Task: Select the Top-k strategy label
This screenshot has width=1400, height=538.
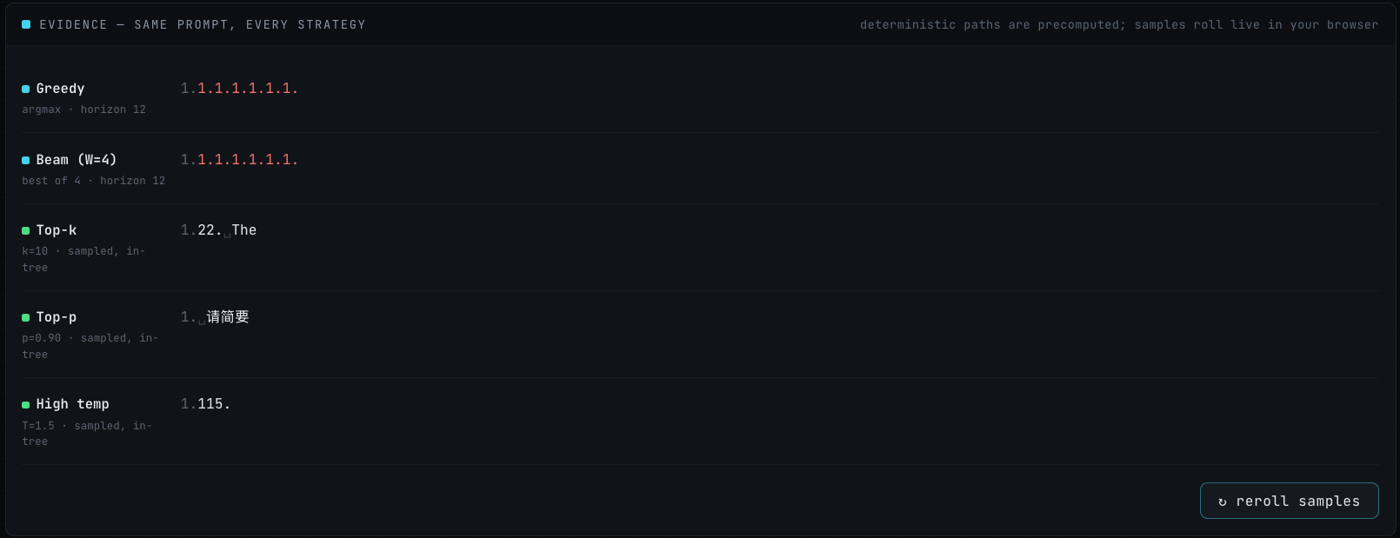Action: 57,230
